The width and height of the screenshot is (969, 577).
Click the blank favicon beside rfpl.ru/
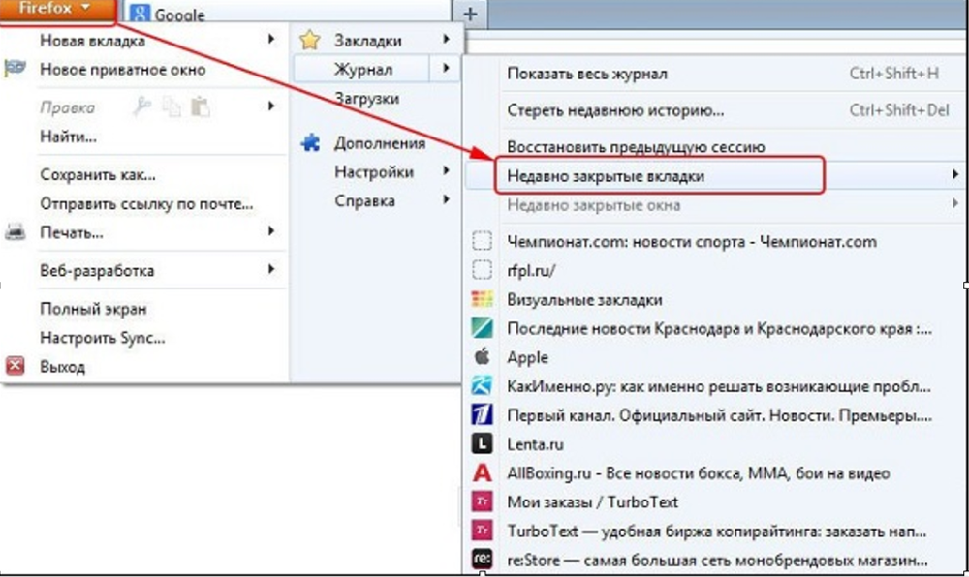[x=482, y=270]
